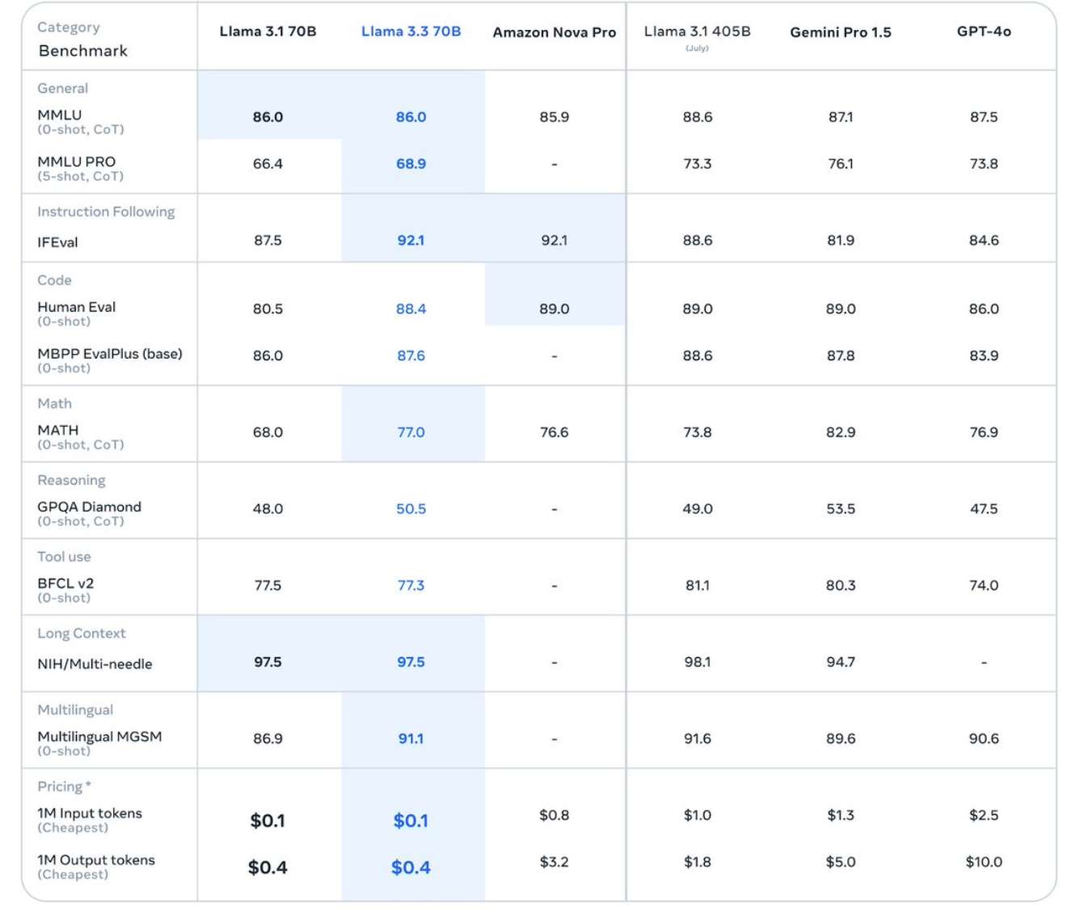Click the Llama 3.3 70B MMLU PRO score 68.9
The image size is (1075, 910).
(411, 164)
